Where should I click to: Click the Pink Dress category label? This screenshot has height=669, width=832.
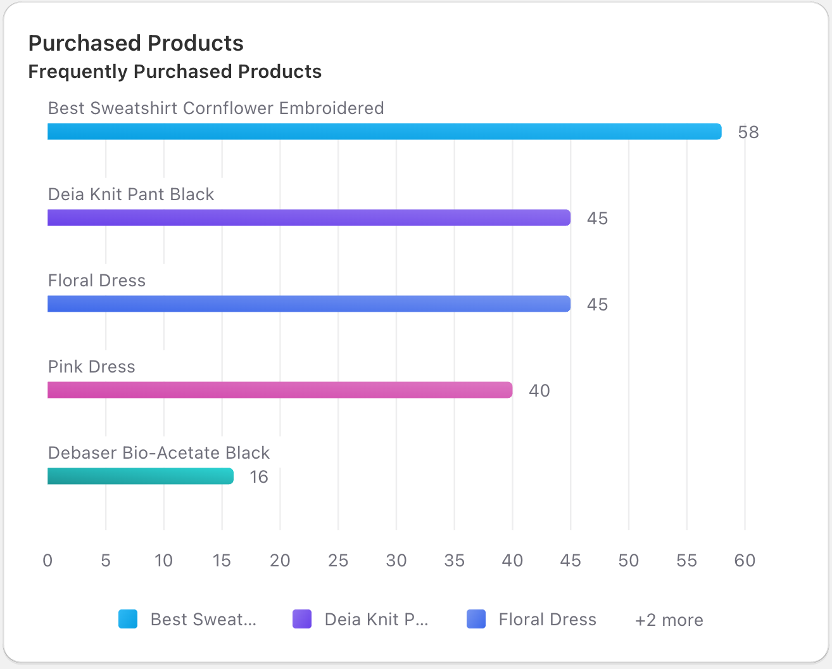pos(92,367)
